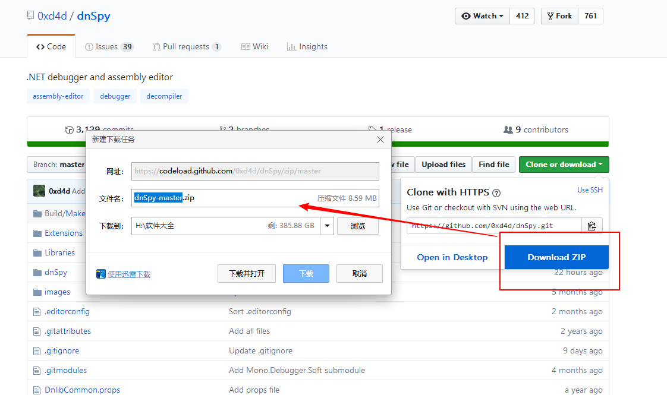Click the 取消 button
667x395 pixels.
tap(360, 273)
